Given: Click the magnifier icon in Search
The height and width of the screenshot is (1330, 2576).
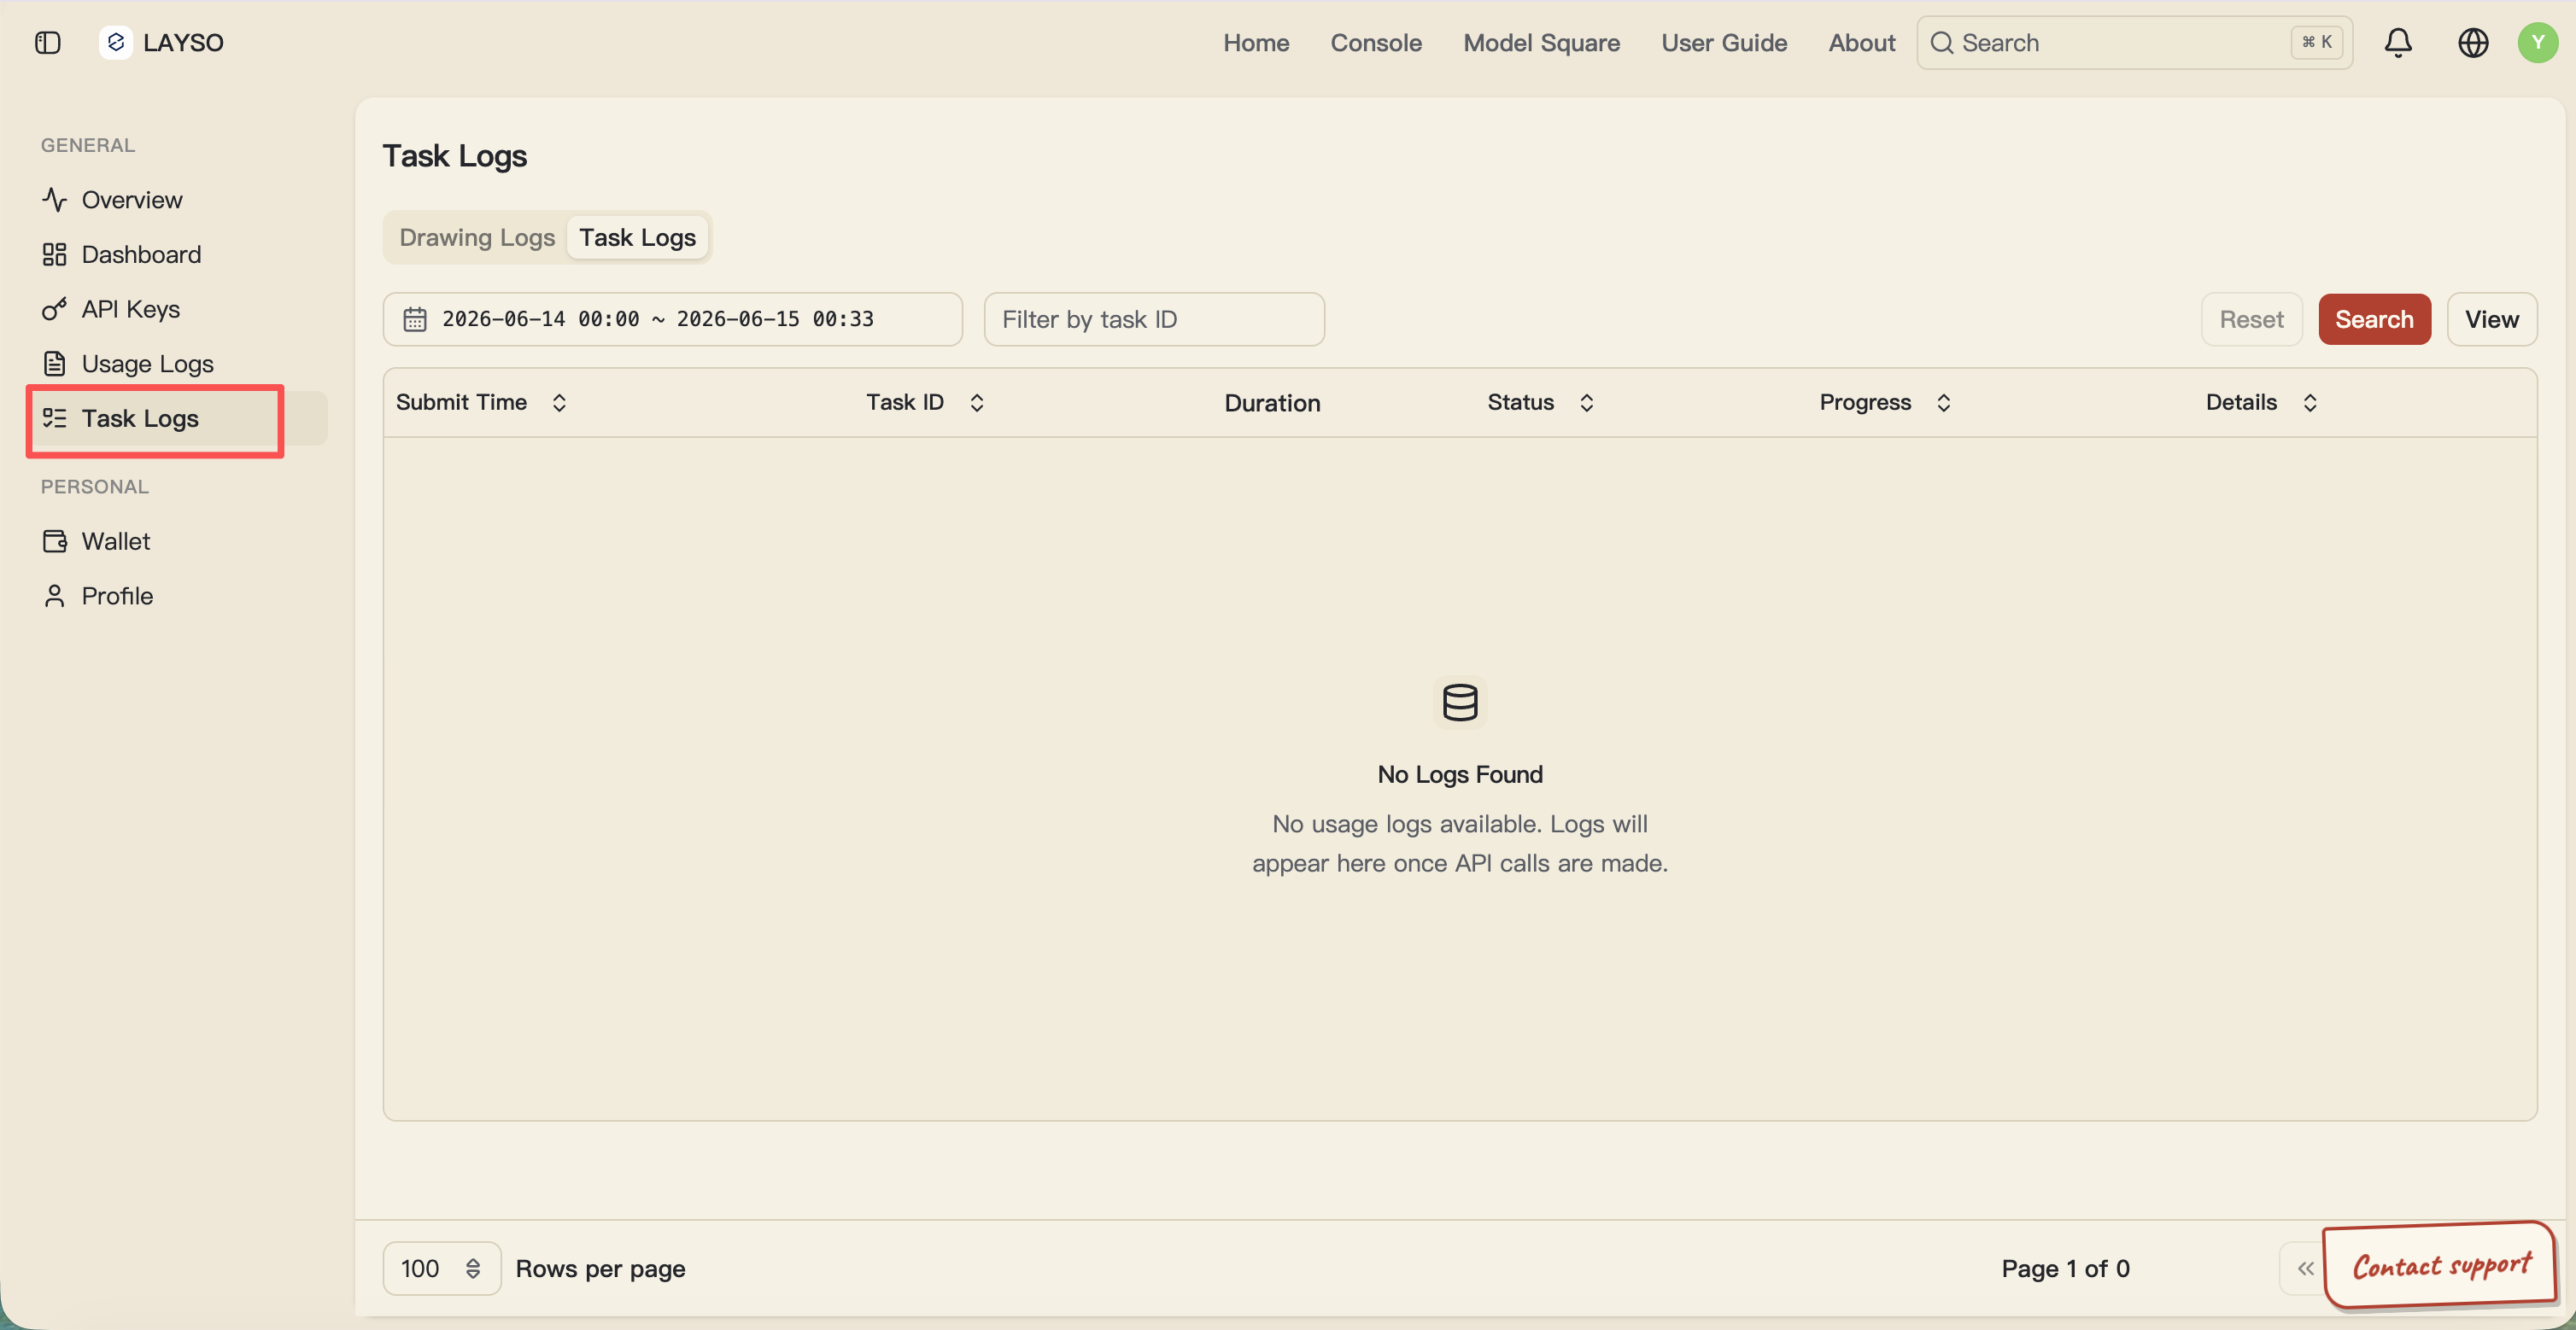Looking at the screenshot, I should click(1941, 42).
